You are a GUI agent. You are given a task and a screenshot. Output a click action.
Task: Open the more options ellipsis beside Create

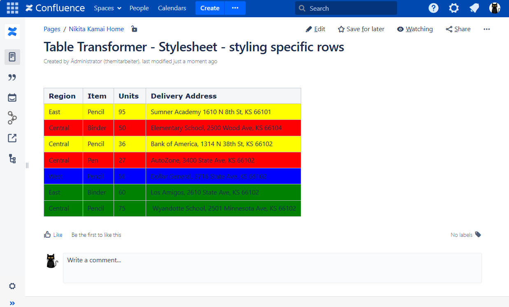tap(235, 8)
